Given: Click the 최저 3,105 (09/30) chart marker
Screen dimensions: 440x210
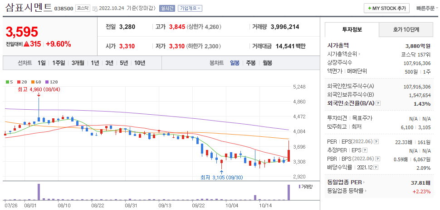Looking at the screenshot, I should coord(222,177).
